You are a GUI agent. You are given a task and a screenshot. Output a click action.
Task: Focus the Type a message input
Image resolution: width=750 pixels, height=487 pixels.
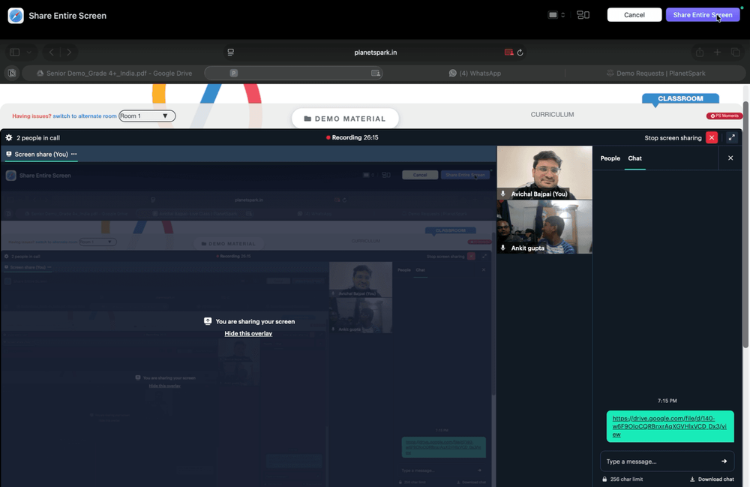[x=660, y=461]
